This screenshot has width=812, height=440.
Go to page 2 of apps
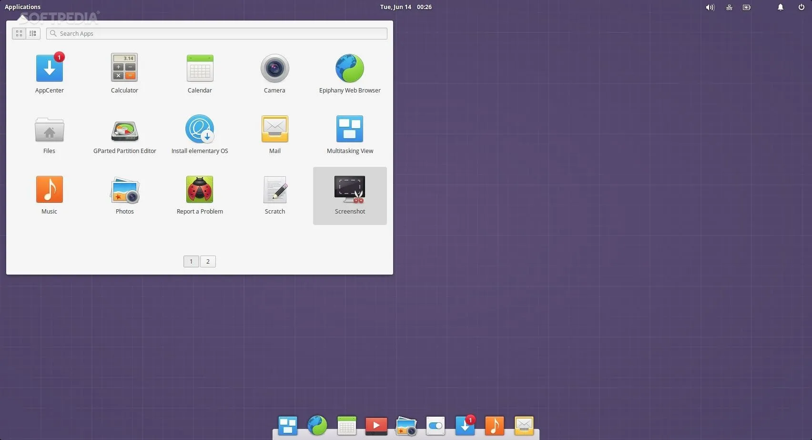pyautogui.click(x=208, y=261)
